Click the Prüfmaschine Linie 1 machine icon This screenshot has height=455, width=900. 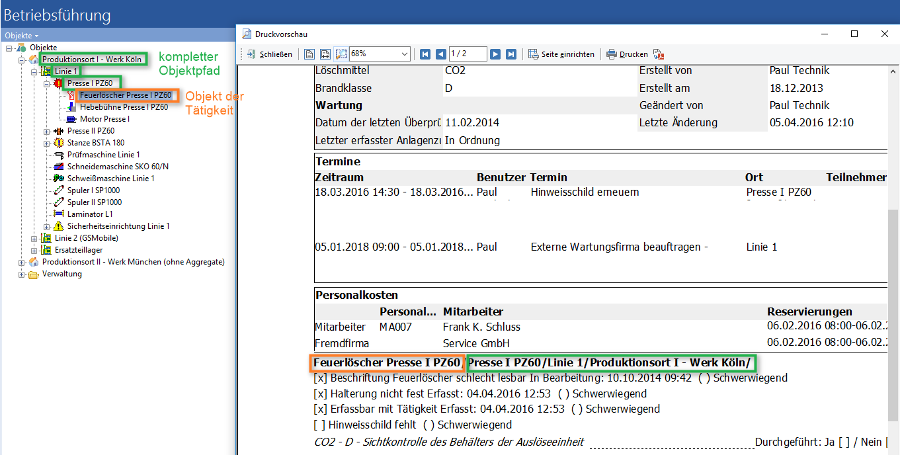pyautogui.click(x=59, y=155)
